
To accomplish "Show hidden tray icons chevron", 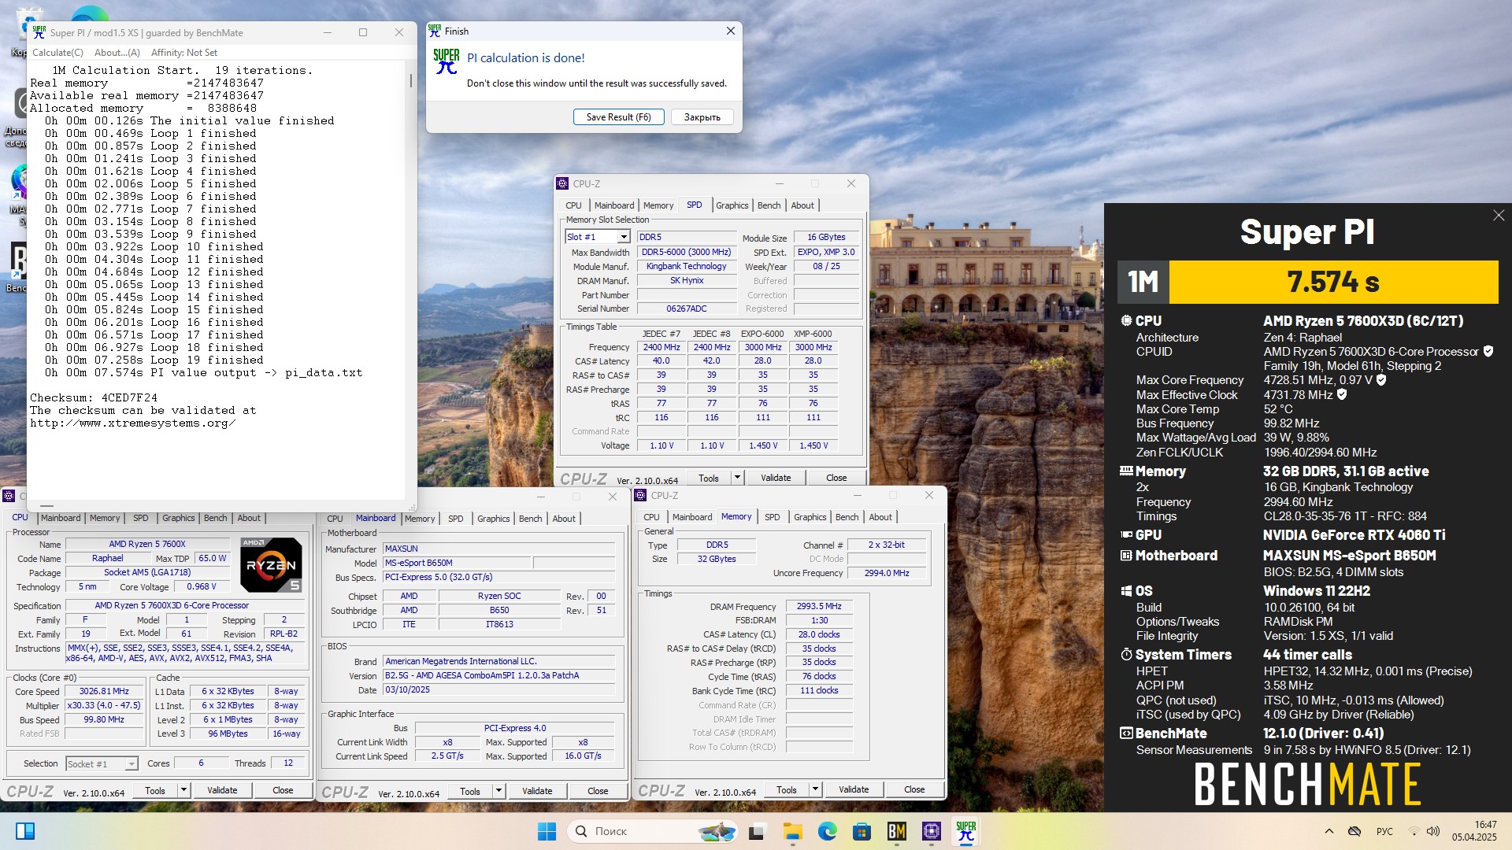I will (1329, 831).
